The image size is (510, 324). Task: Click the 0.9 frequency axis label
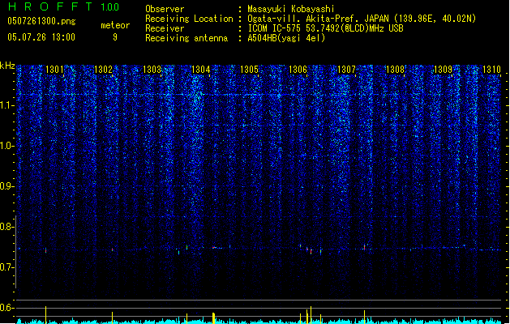coord(7,186)
